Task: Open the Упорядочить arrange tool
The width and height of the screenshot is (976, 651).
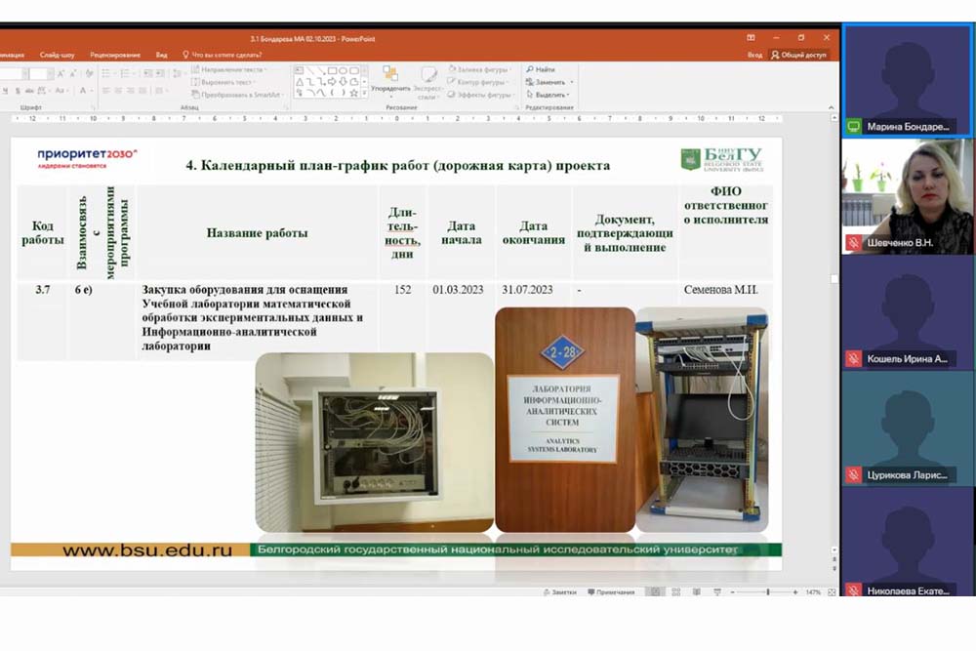Action: pyautogui.click(x=390, y=79)
